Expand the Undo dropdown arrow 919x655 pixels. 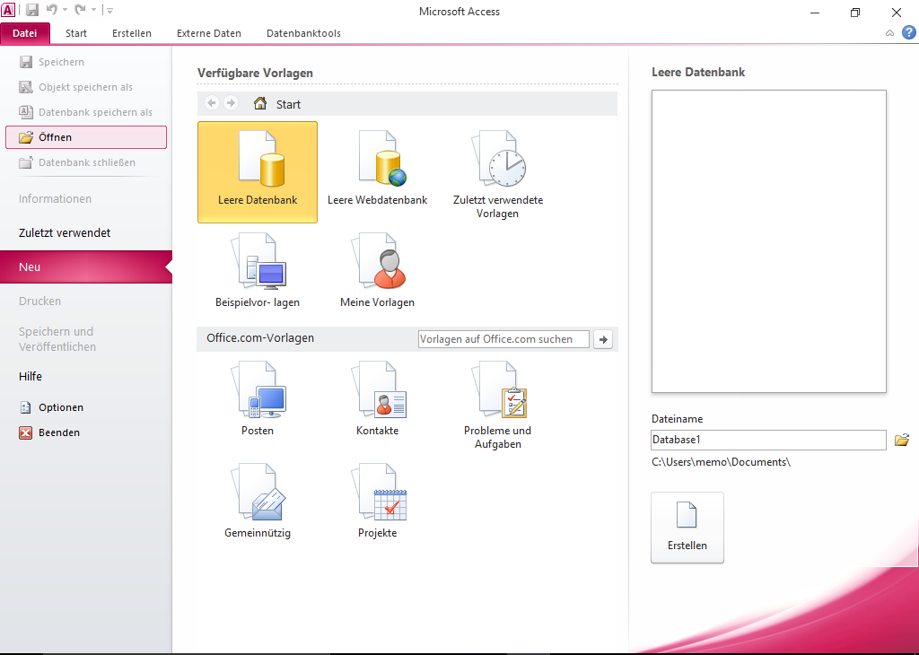(66, 12)
